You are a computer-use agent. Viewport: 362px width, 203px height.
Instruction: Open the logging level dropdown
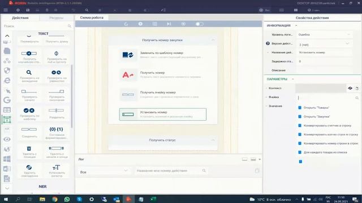[x=324, y=34]
